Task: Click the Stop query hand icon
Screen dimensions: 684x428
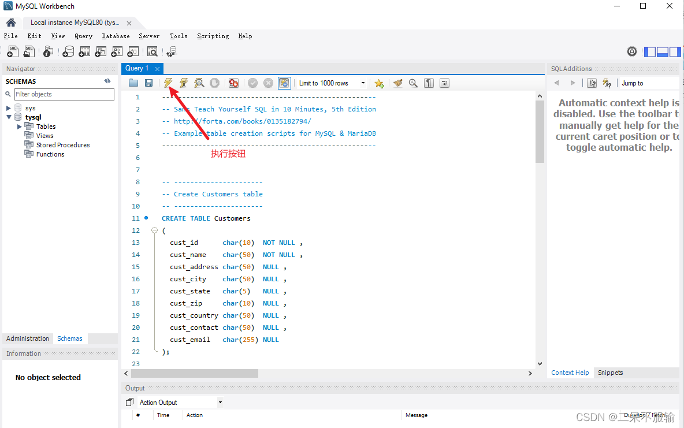Action: pyautogui.click(x=214, y=83)
